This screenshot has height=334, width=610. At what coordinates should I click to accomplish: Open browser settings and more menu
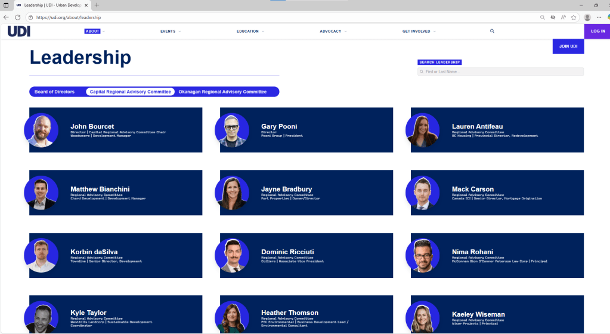pyautogui.click(x=599, y=17)
